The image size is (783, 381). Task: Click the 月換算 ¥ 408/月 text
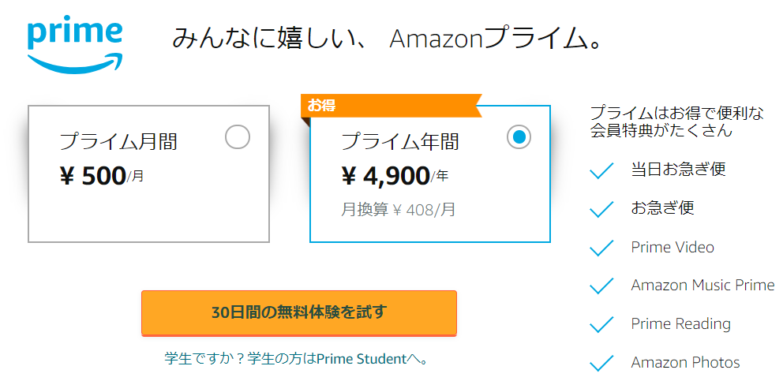point(398,210)
